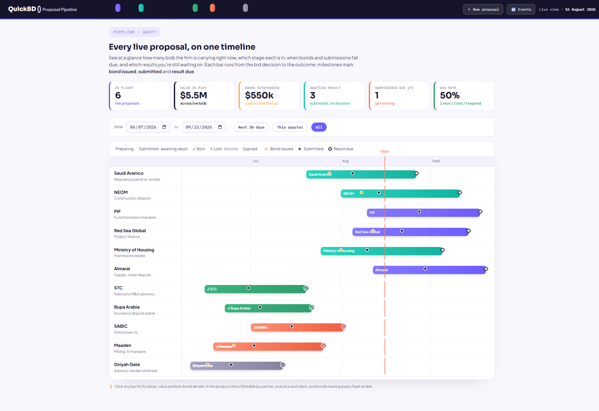The height and width of the screenshot is (411, 599).
Task: Edit the start date field 06/07/2026
Action: [x=148, y=127]
